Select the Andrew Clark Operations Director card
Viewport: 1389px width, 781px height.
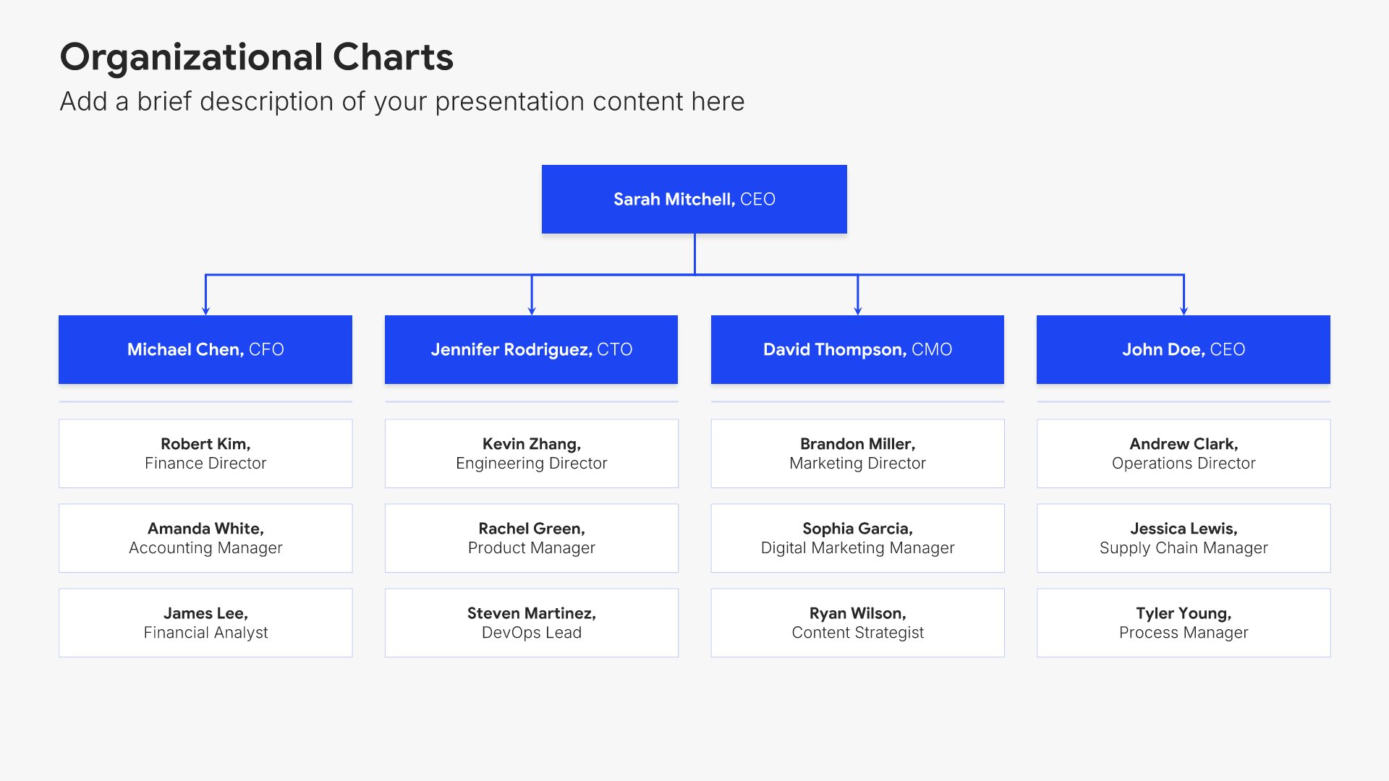1183,453
